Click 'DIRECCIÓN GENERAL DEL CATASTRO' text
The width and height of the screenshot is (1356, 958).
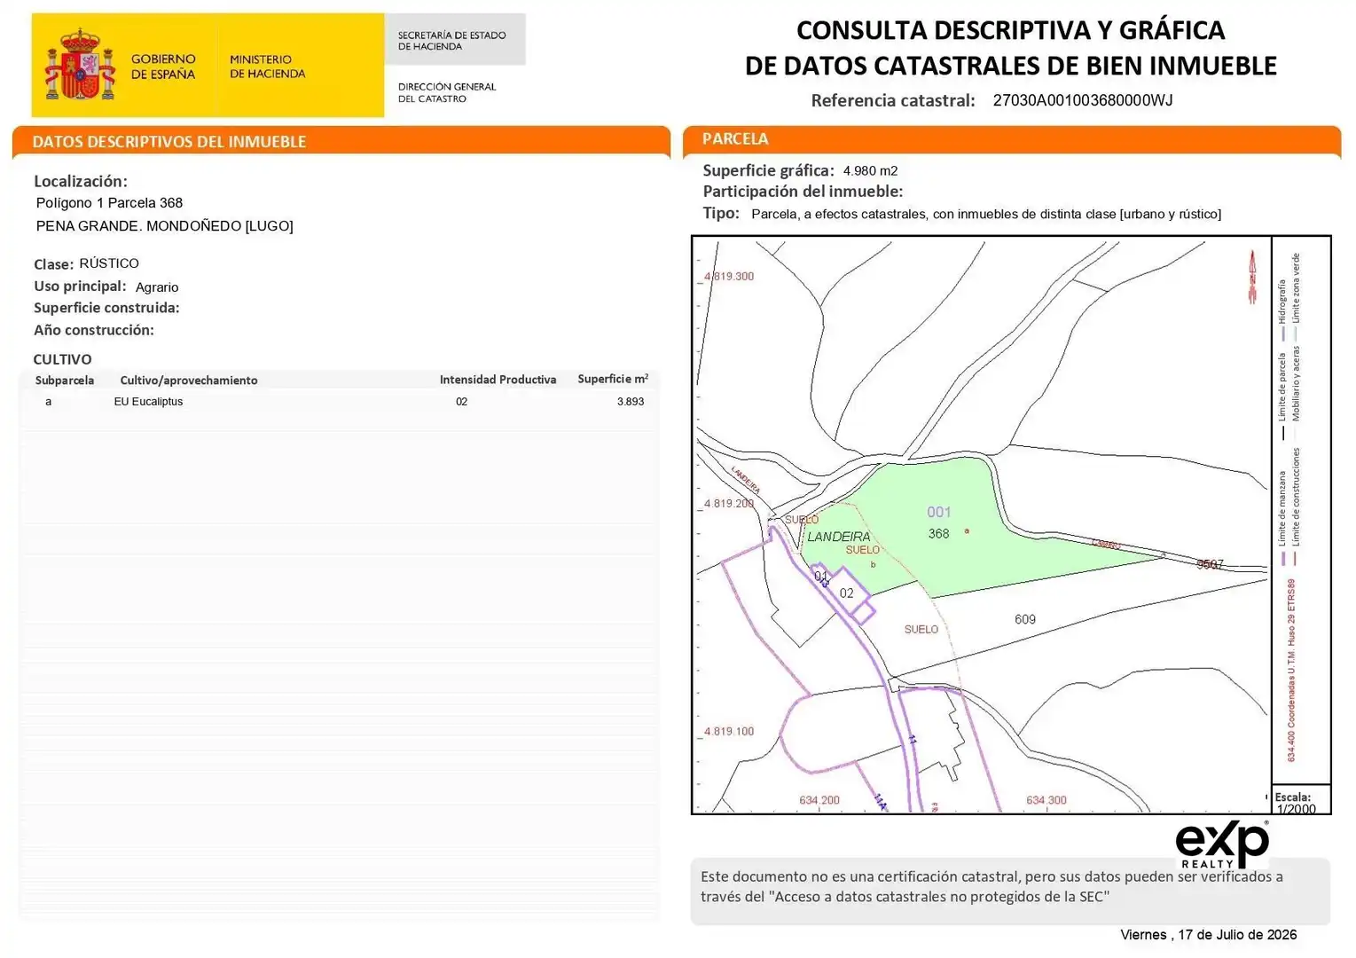tap(447, 92)
